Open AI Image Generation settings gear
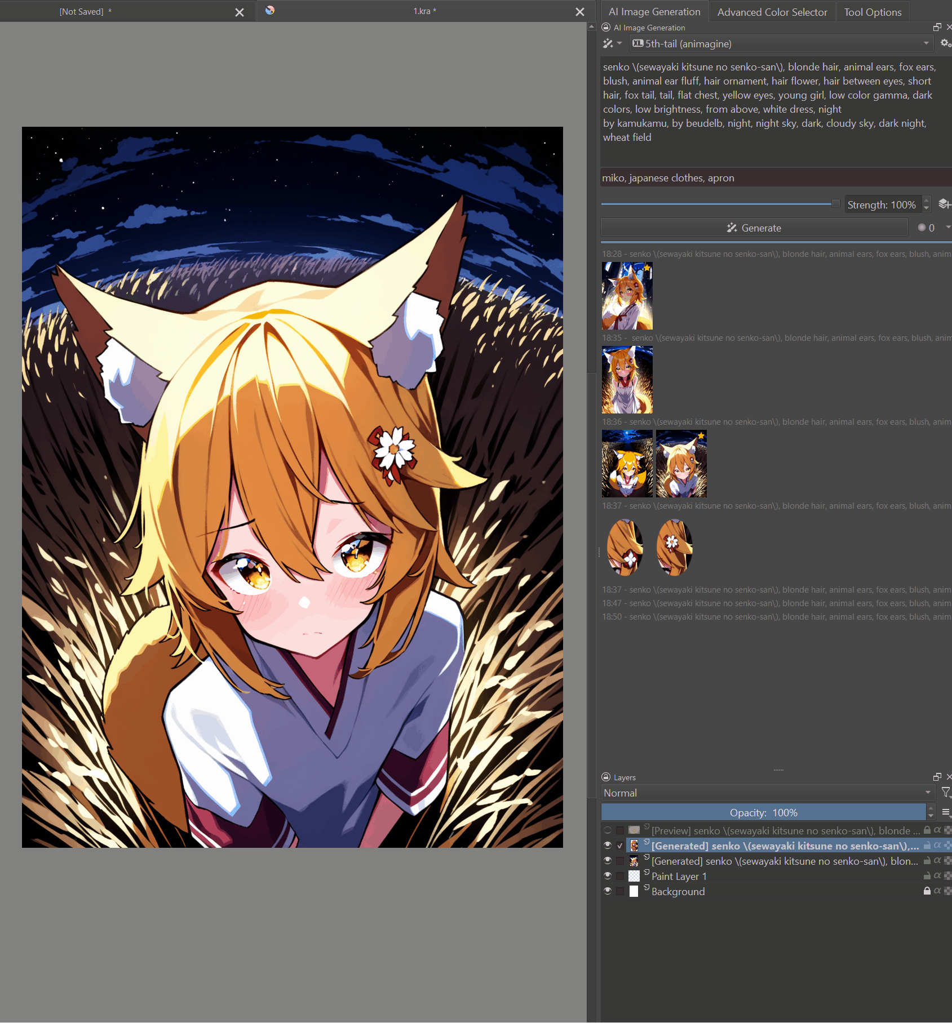Image resolution: width=952 pixels, height=1023 pixels. (945, 43)
